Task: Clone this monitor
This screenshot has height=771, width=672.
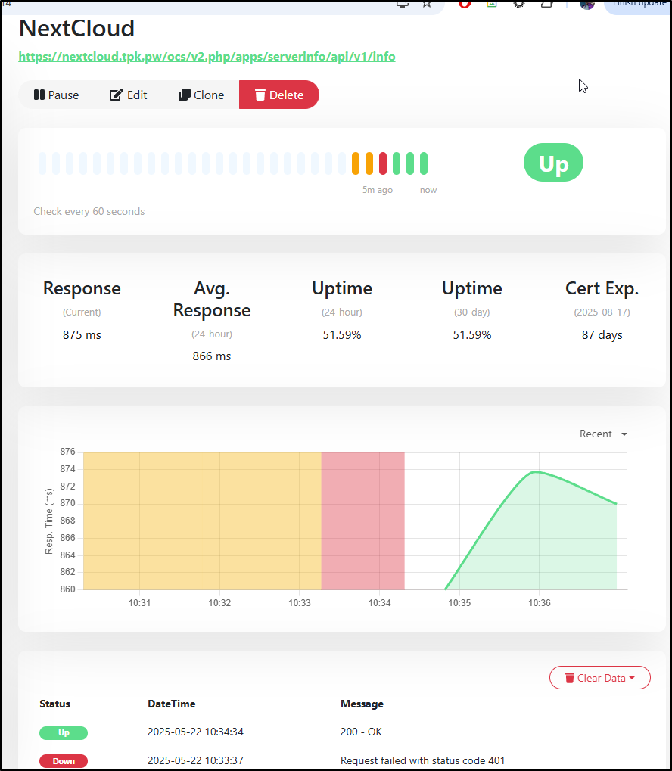Action: (201, 95)
